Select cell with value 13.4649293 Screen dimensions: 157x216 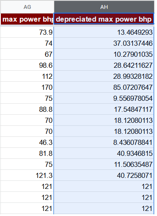pos(104,32)
